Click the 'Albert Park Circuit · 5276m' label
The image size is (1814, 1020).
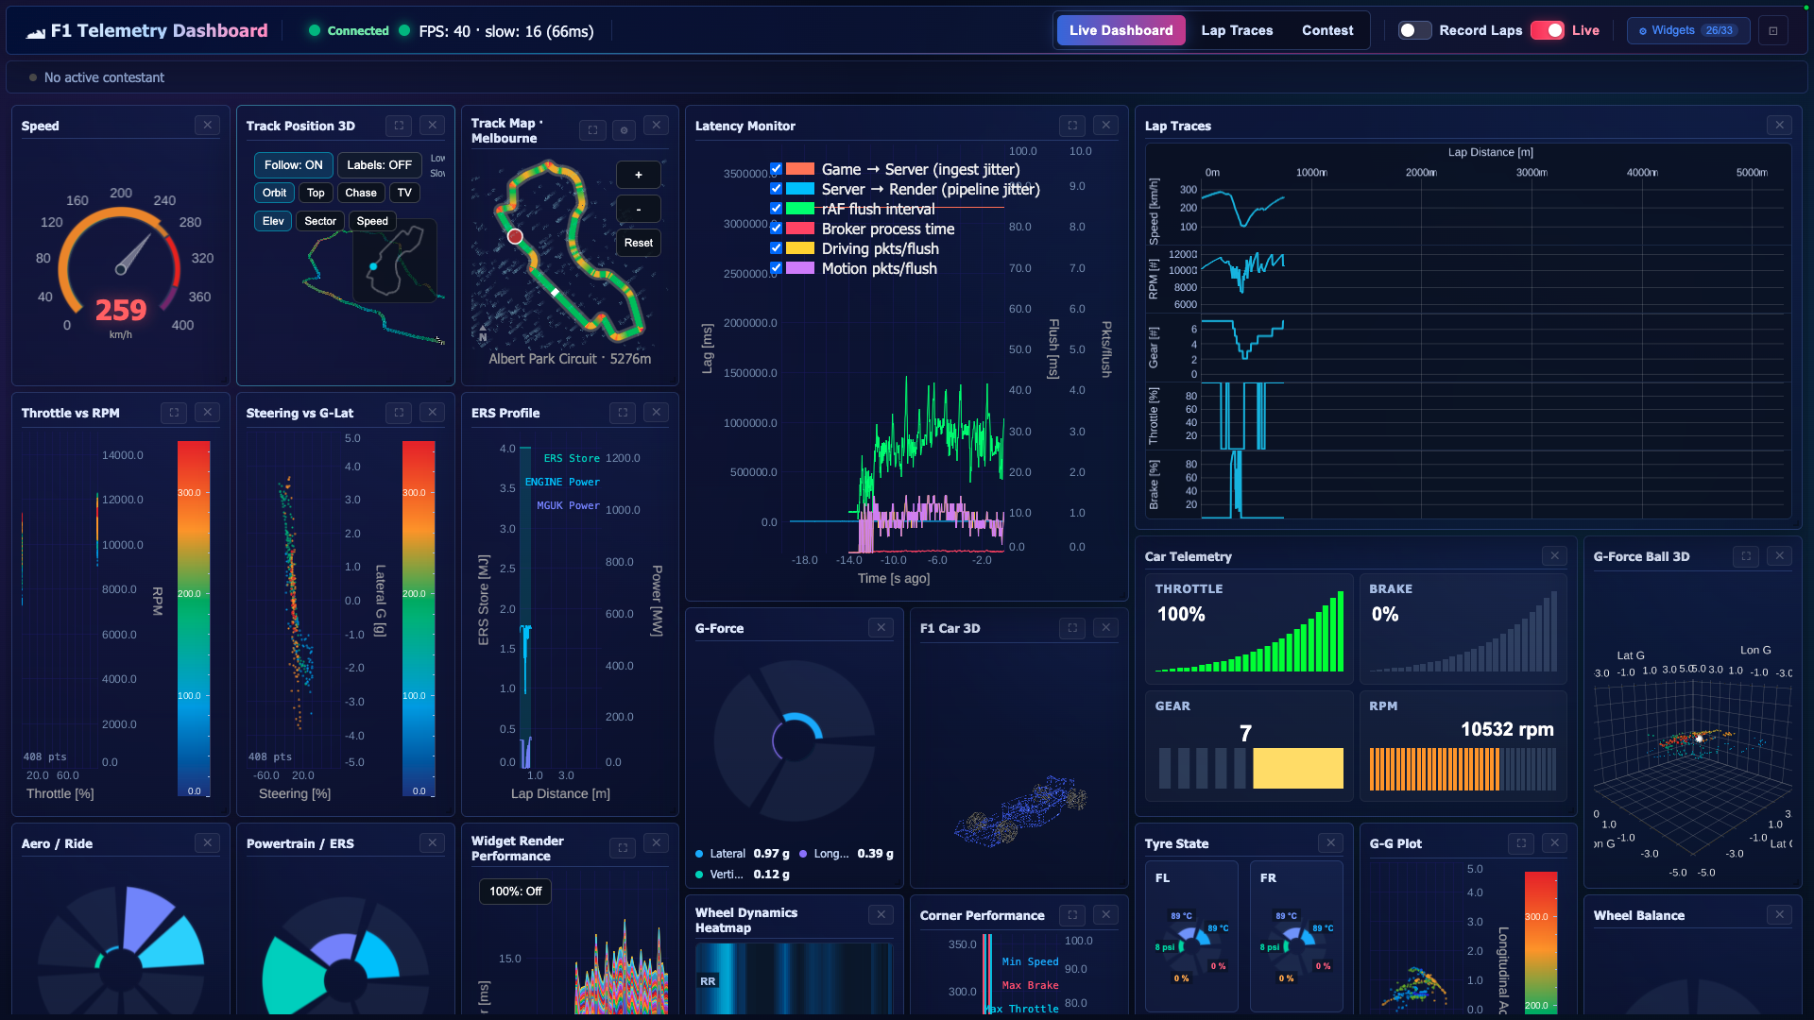coord(570,359)
